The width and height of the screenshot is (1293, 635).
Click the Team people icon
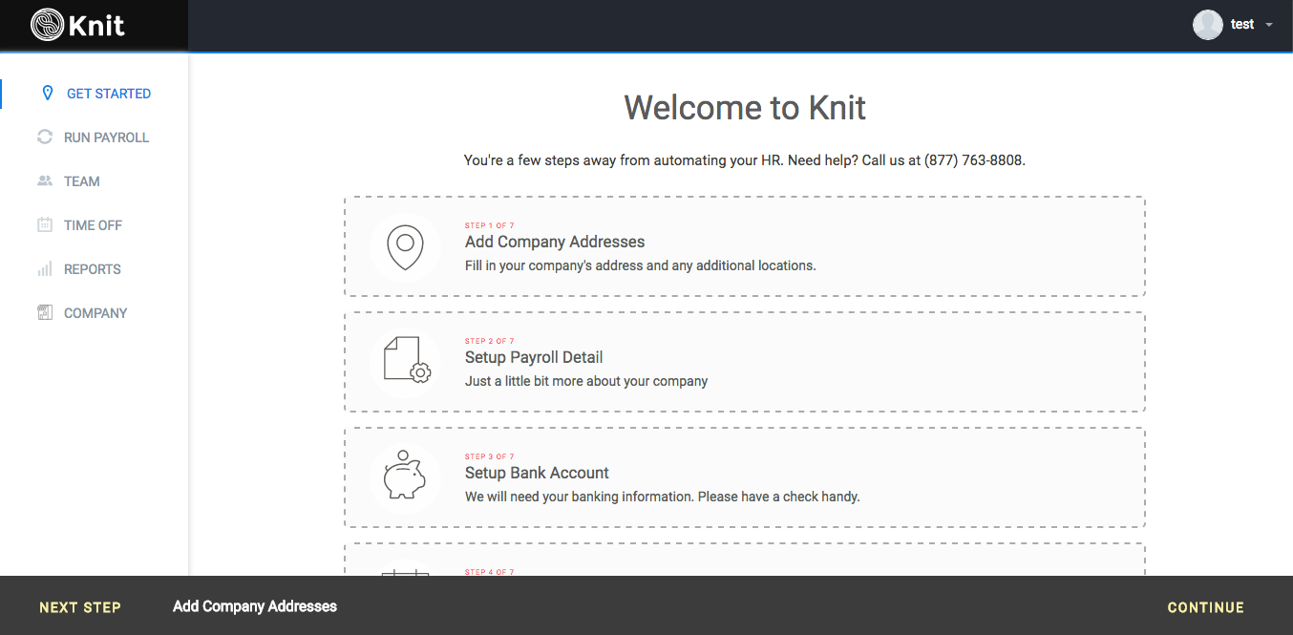coord(45,181)
